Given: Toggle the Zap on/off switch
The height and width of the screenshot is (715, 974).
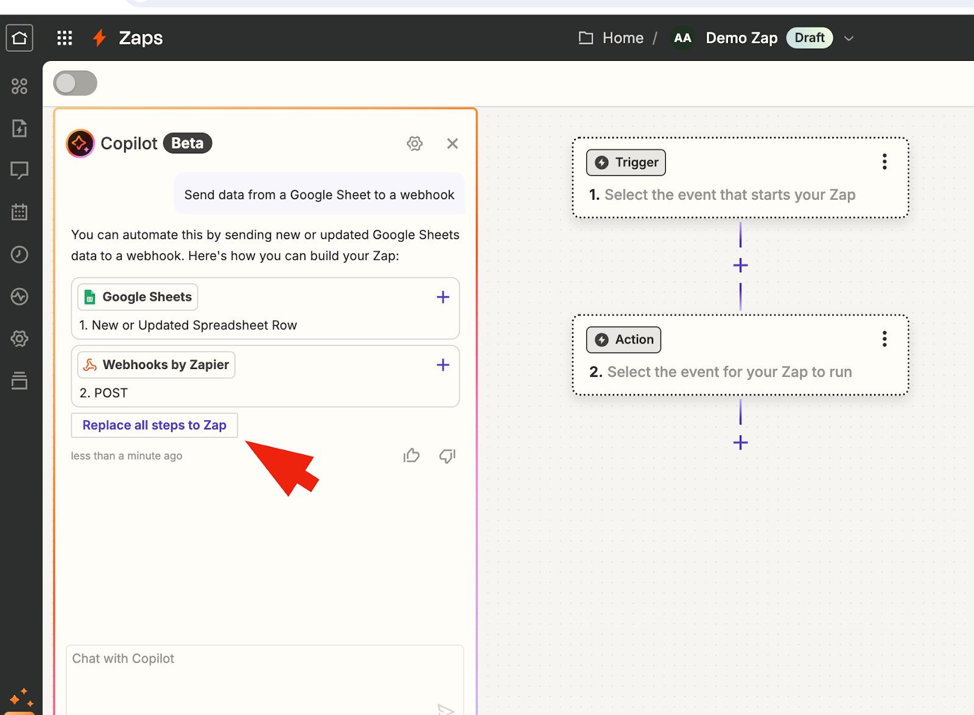Looking at the screenshot, I should point(75,83).
